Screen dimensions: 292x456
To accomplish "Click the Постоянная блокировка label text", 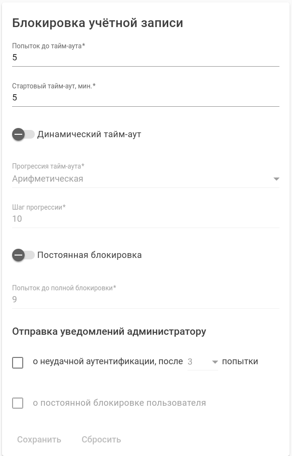I will tap(89, 255).
